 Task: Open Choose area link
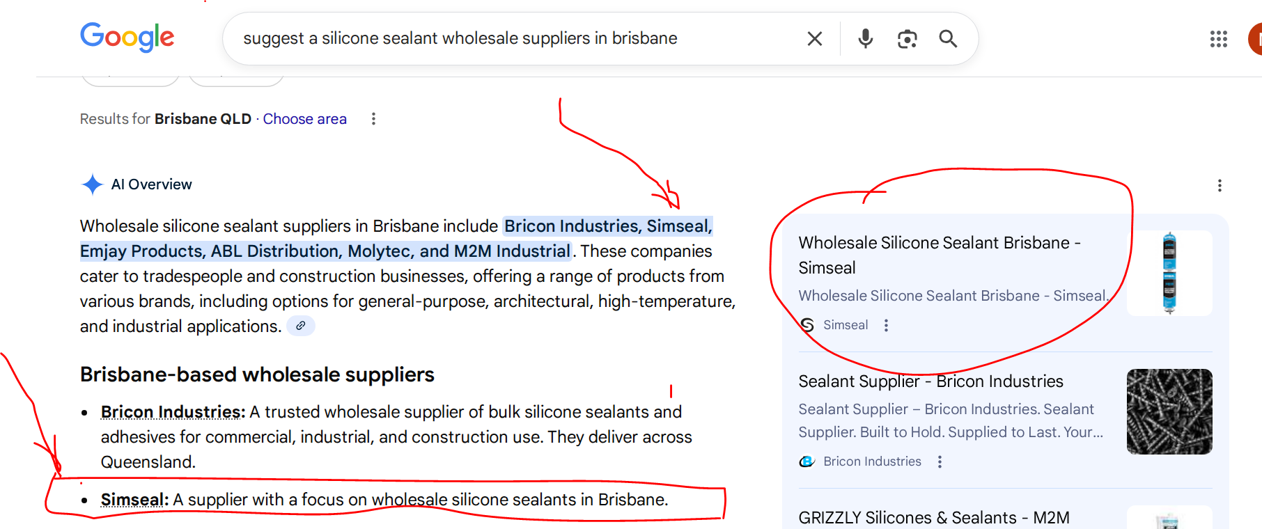pyautogui.click(x=304, y=118)
